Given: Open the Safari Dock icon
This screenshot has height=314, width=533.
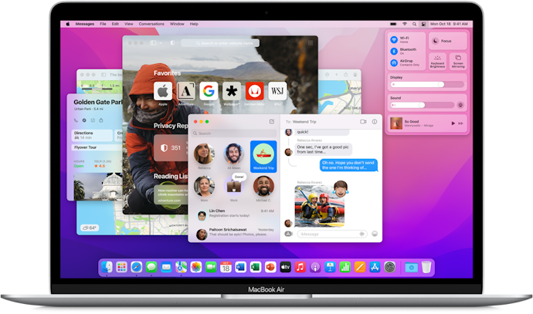Looking at the screenshot, I should [x=136, y=267].
